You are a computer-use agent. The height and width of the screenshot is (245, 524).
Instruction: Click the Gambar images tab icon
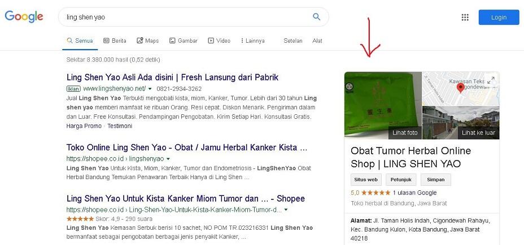pyautogui.click(x=172, y=41)
